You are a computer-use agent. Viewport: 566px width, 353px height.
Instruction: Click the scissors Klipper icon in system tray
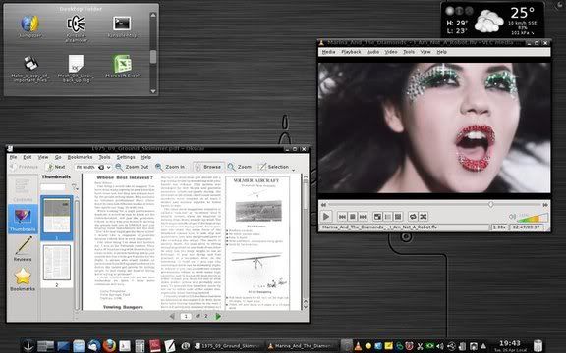(420, 346)
